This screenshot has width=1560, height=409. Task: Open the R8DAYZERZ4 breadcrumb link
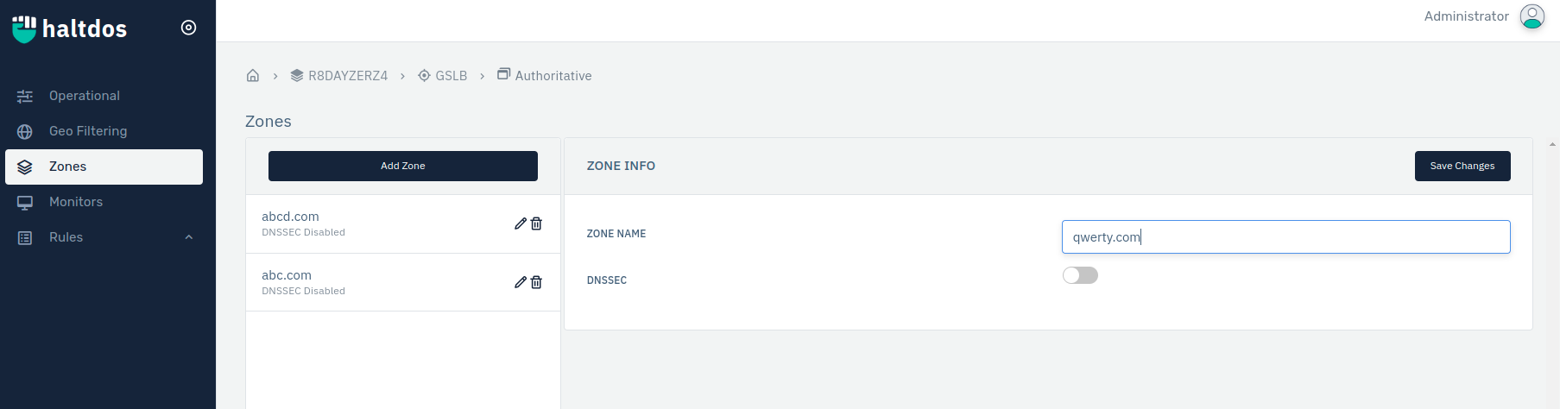pos(339,76)
